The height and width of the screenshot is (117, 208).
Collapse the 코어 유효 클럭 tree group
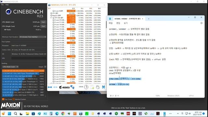point(51,18)
